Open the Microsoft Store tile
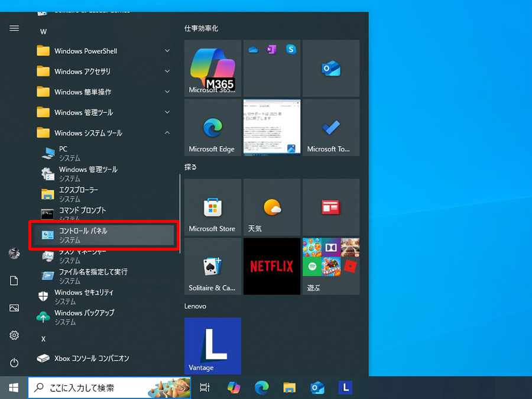 (x=213, y=207)
